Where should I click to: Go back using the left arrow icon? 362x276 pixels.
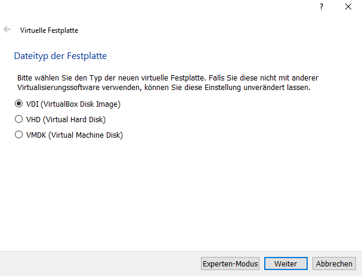(7, 30)
